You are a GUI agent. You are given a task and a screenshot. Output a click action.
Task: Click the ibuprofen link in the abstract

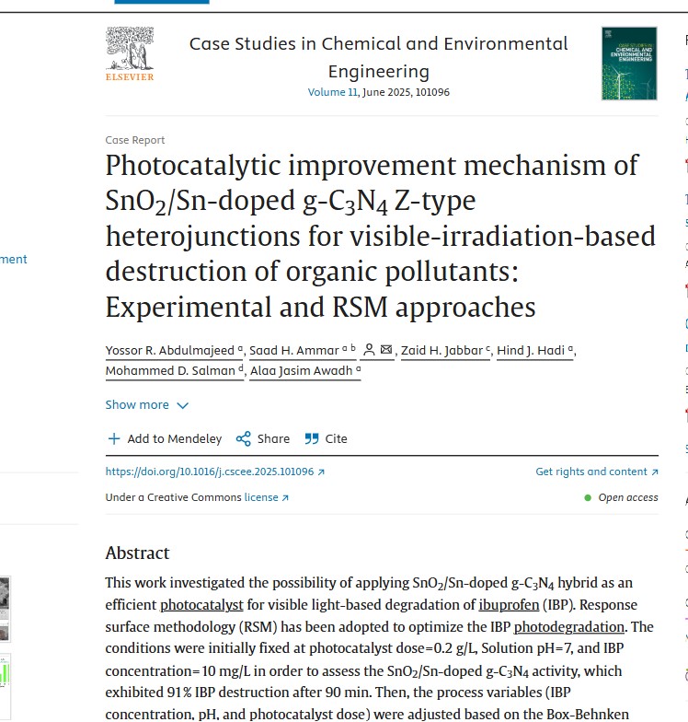(509, 605)
